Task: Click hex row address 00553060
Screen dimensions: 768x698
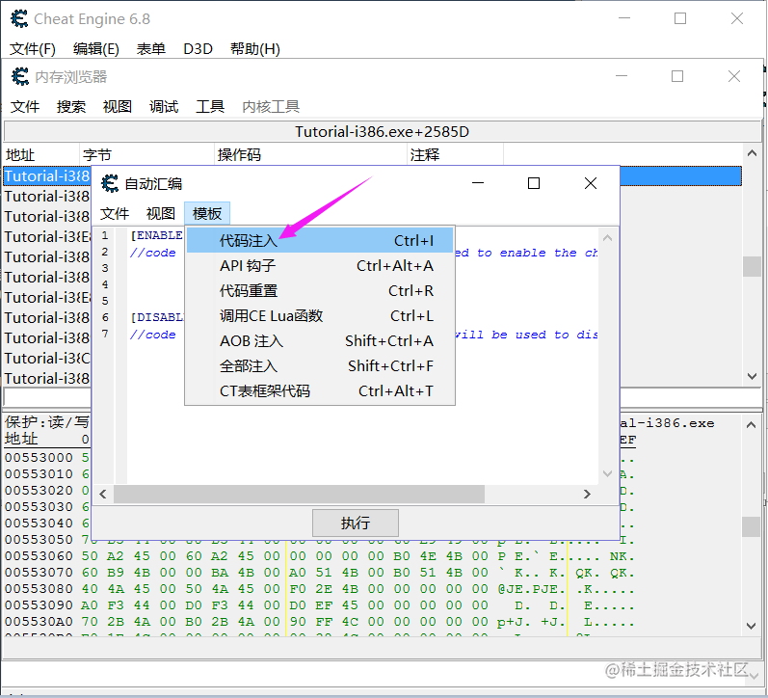Action: coord(39,556)
